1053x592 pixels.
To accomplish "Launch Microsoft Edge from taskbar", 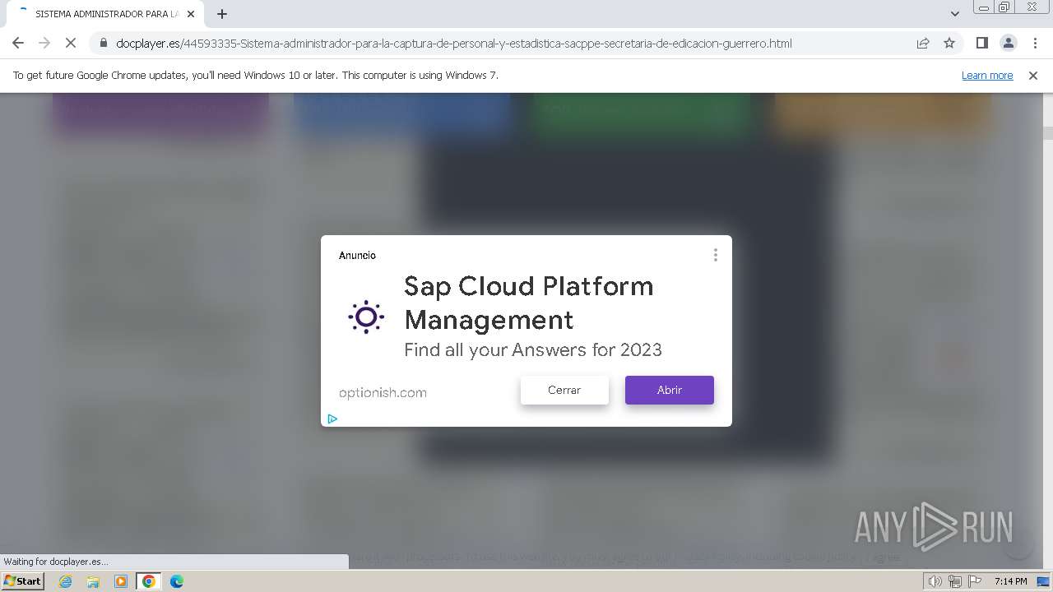I will [177, 581].
